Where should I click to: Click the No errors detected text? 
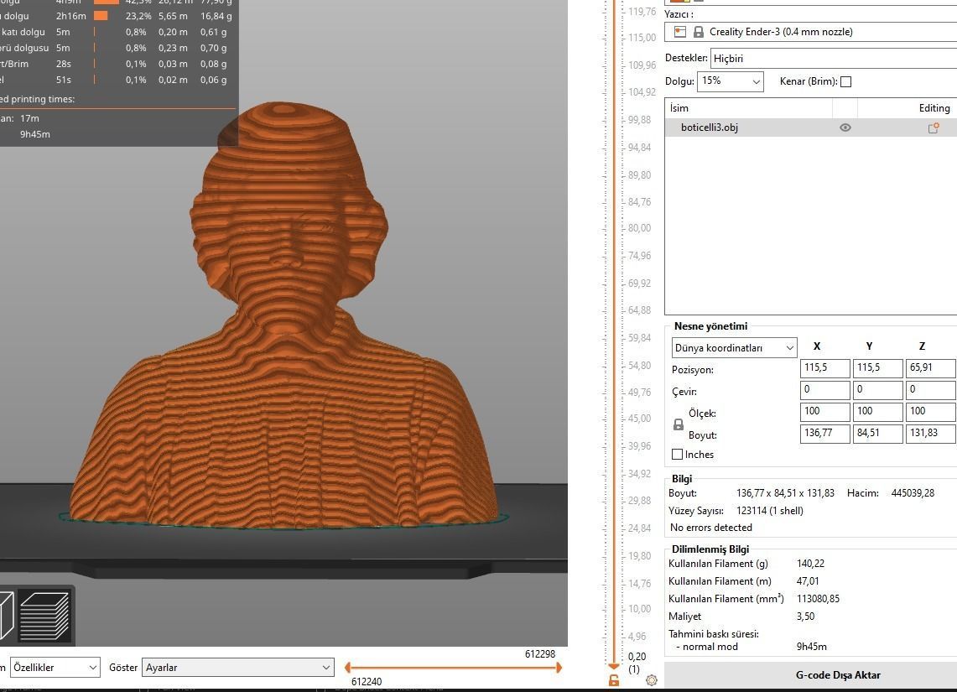(711, 528)
